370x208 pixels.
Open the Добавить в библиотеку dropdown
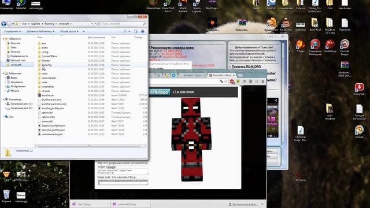pyautogui.click(x=40, y=31)
